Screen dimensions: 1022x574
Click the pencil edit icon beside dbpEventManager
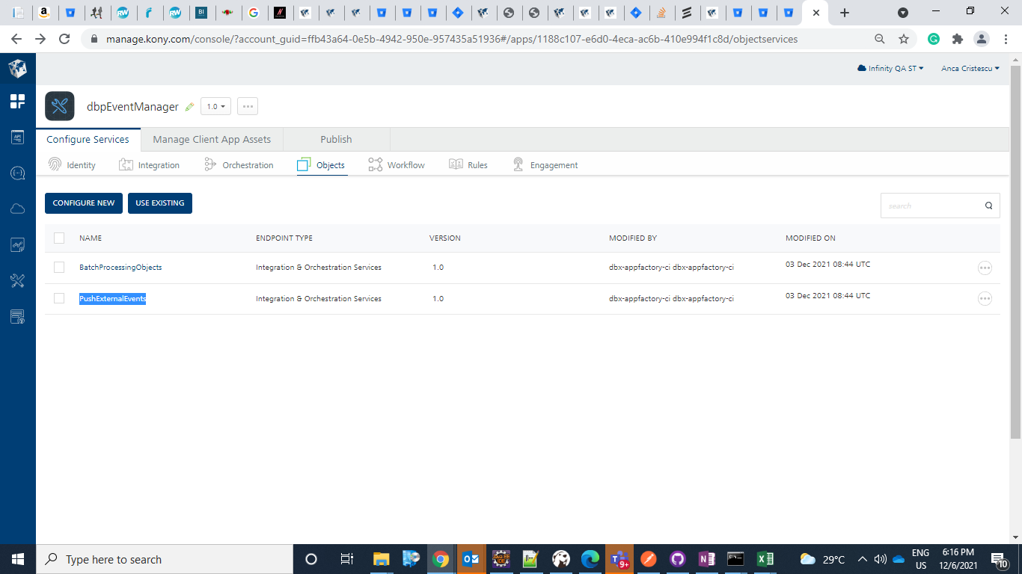pos(189,107)
